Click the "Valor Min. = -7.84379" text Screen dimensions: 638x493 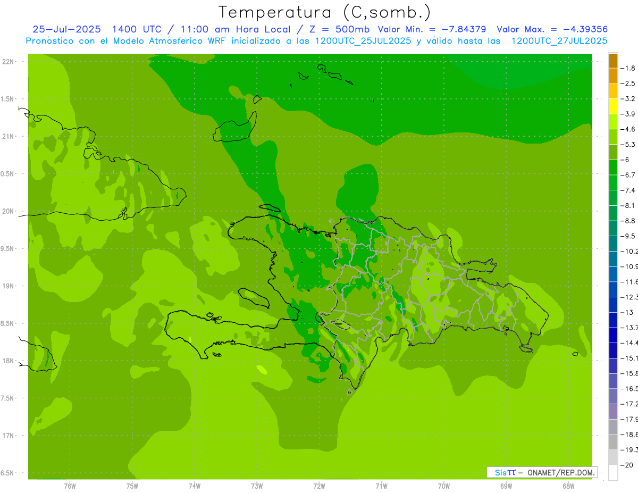click(431, 29)
